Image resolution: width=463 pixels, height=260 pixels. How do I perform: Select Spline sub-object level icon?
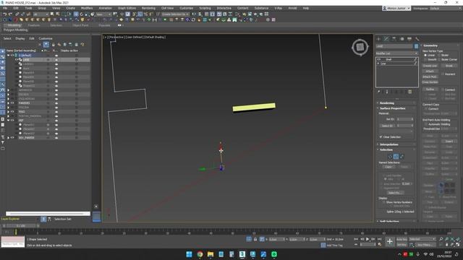402,157
